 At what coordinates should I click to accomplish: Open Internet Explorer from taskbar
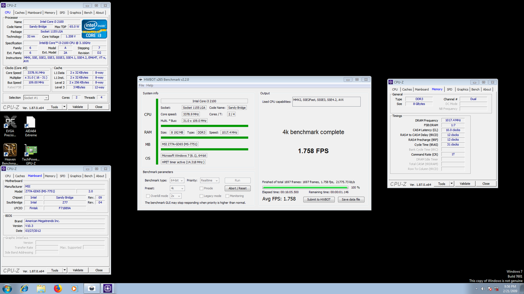pos(25,289)
